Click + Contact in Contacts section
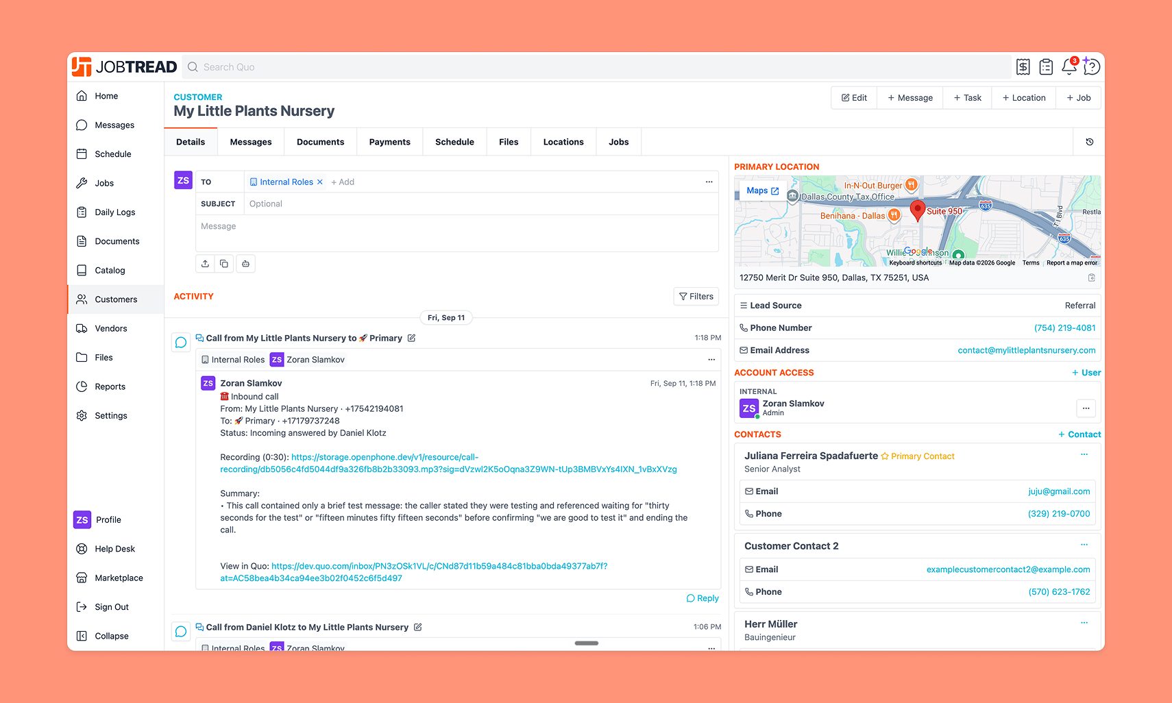1172x703 pixels. [x=1079, y=434]
